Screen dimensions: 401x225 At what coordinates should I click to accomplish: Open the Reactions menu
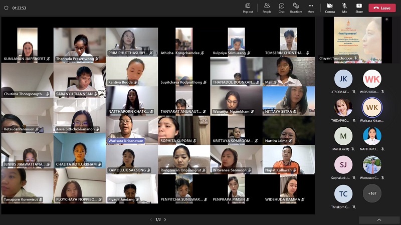coord(296,8)
